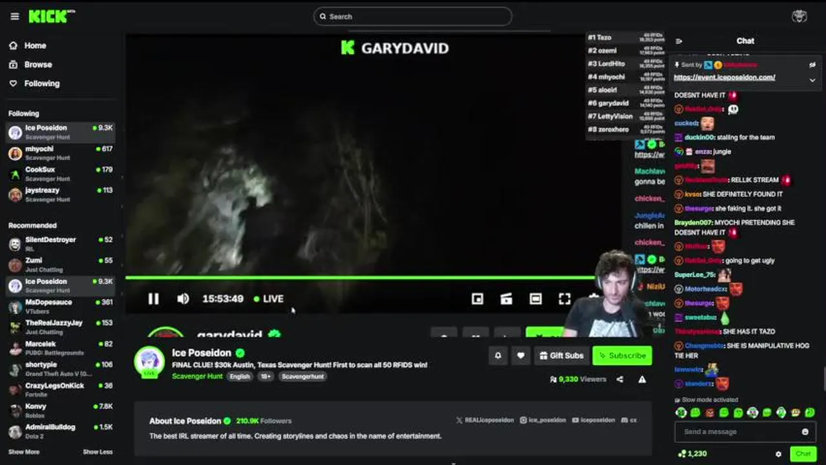Viewport: 826px width, 465px height.
Task: Open AdmiralBulldog recommended channel
Action: tap(60, 431)
